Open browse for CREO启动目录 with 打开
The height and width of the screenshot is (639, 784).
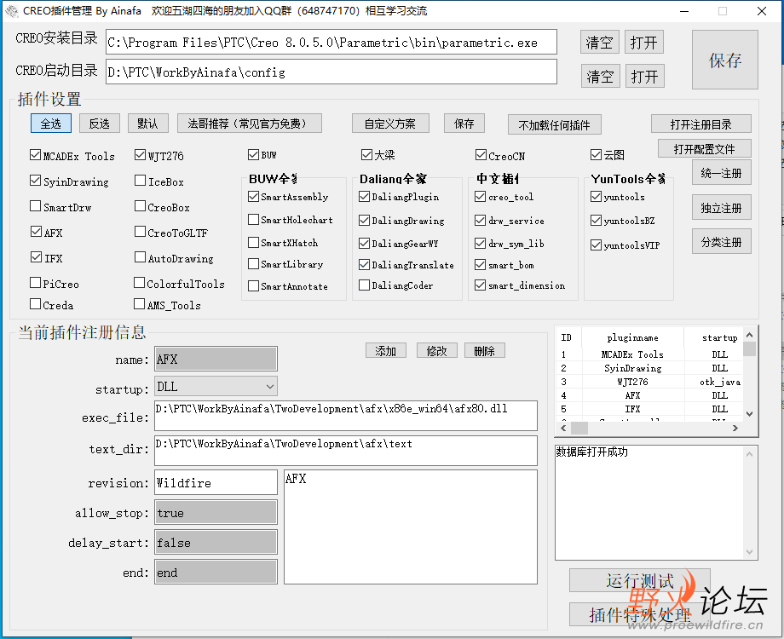pos(644,77)
